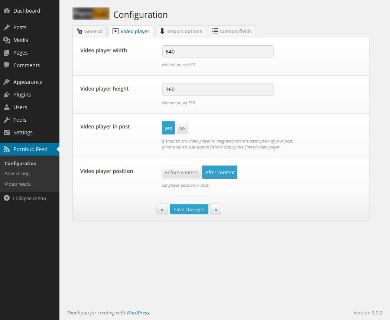Click the Appearance paintbrush icon
This screenshot has width=390, height=320.
(x=7, y=82)
